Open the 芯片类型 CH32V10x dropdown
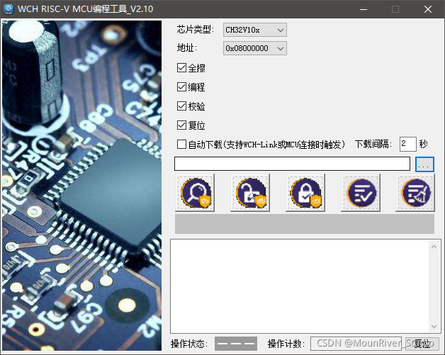Image resolution: width=445 pixels, height=355 pixels. click(x=255, y=30)
